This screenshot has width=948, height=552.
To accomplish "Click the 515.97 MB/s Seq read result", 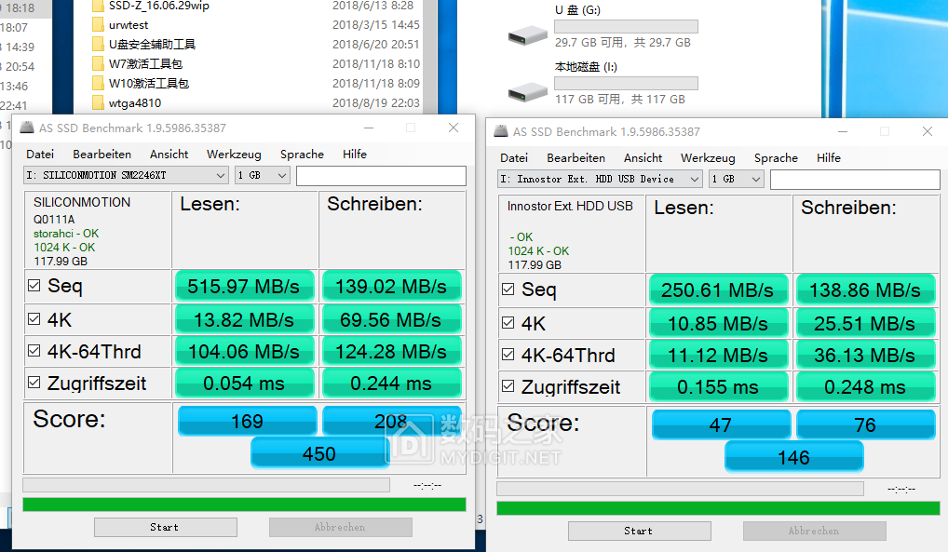I will [244, 286].
